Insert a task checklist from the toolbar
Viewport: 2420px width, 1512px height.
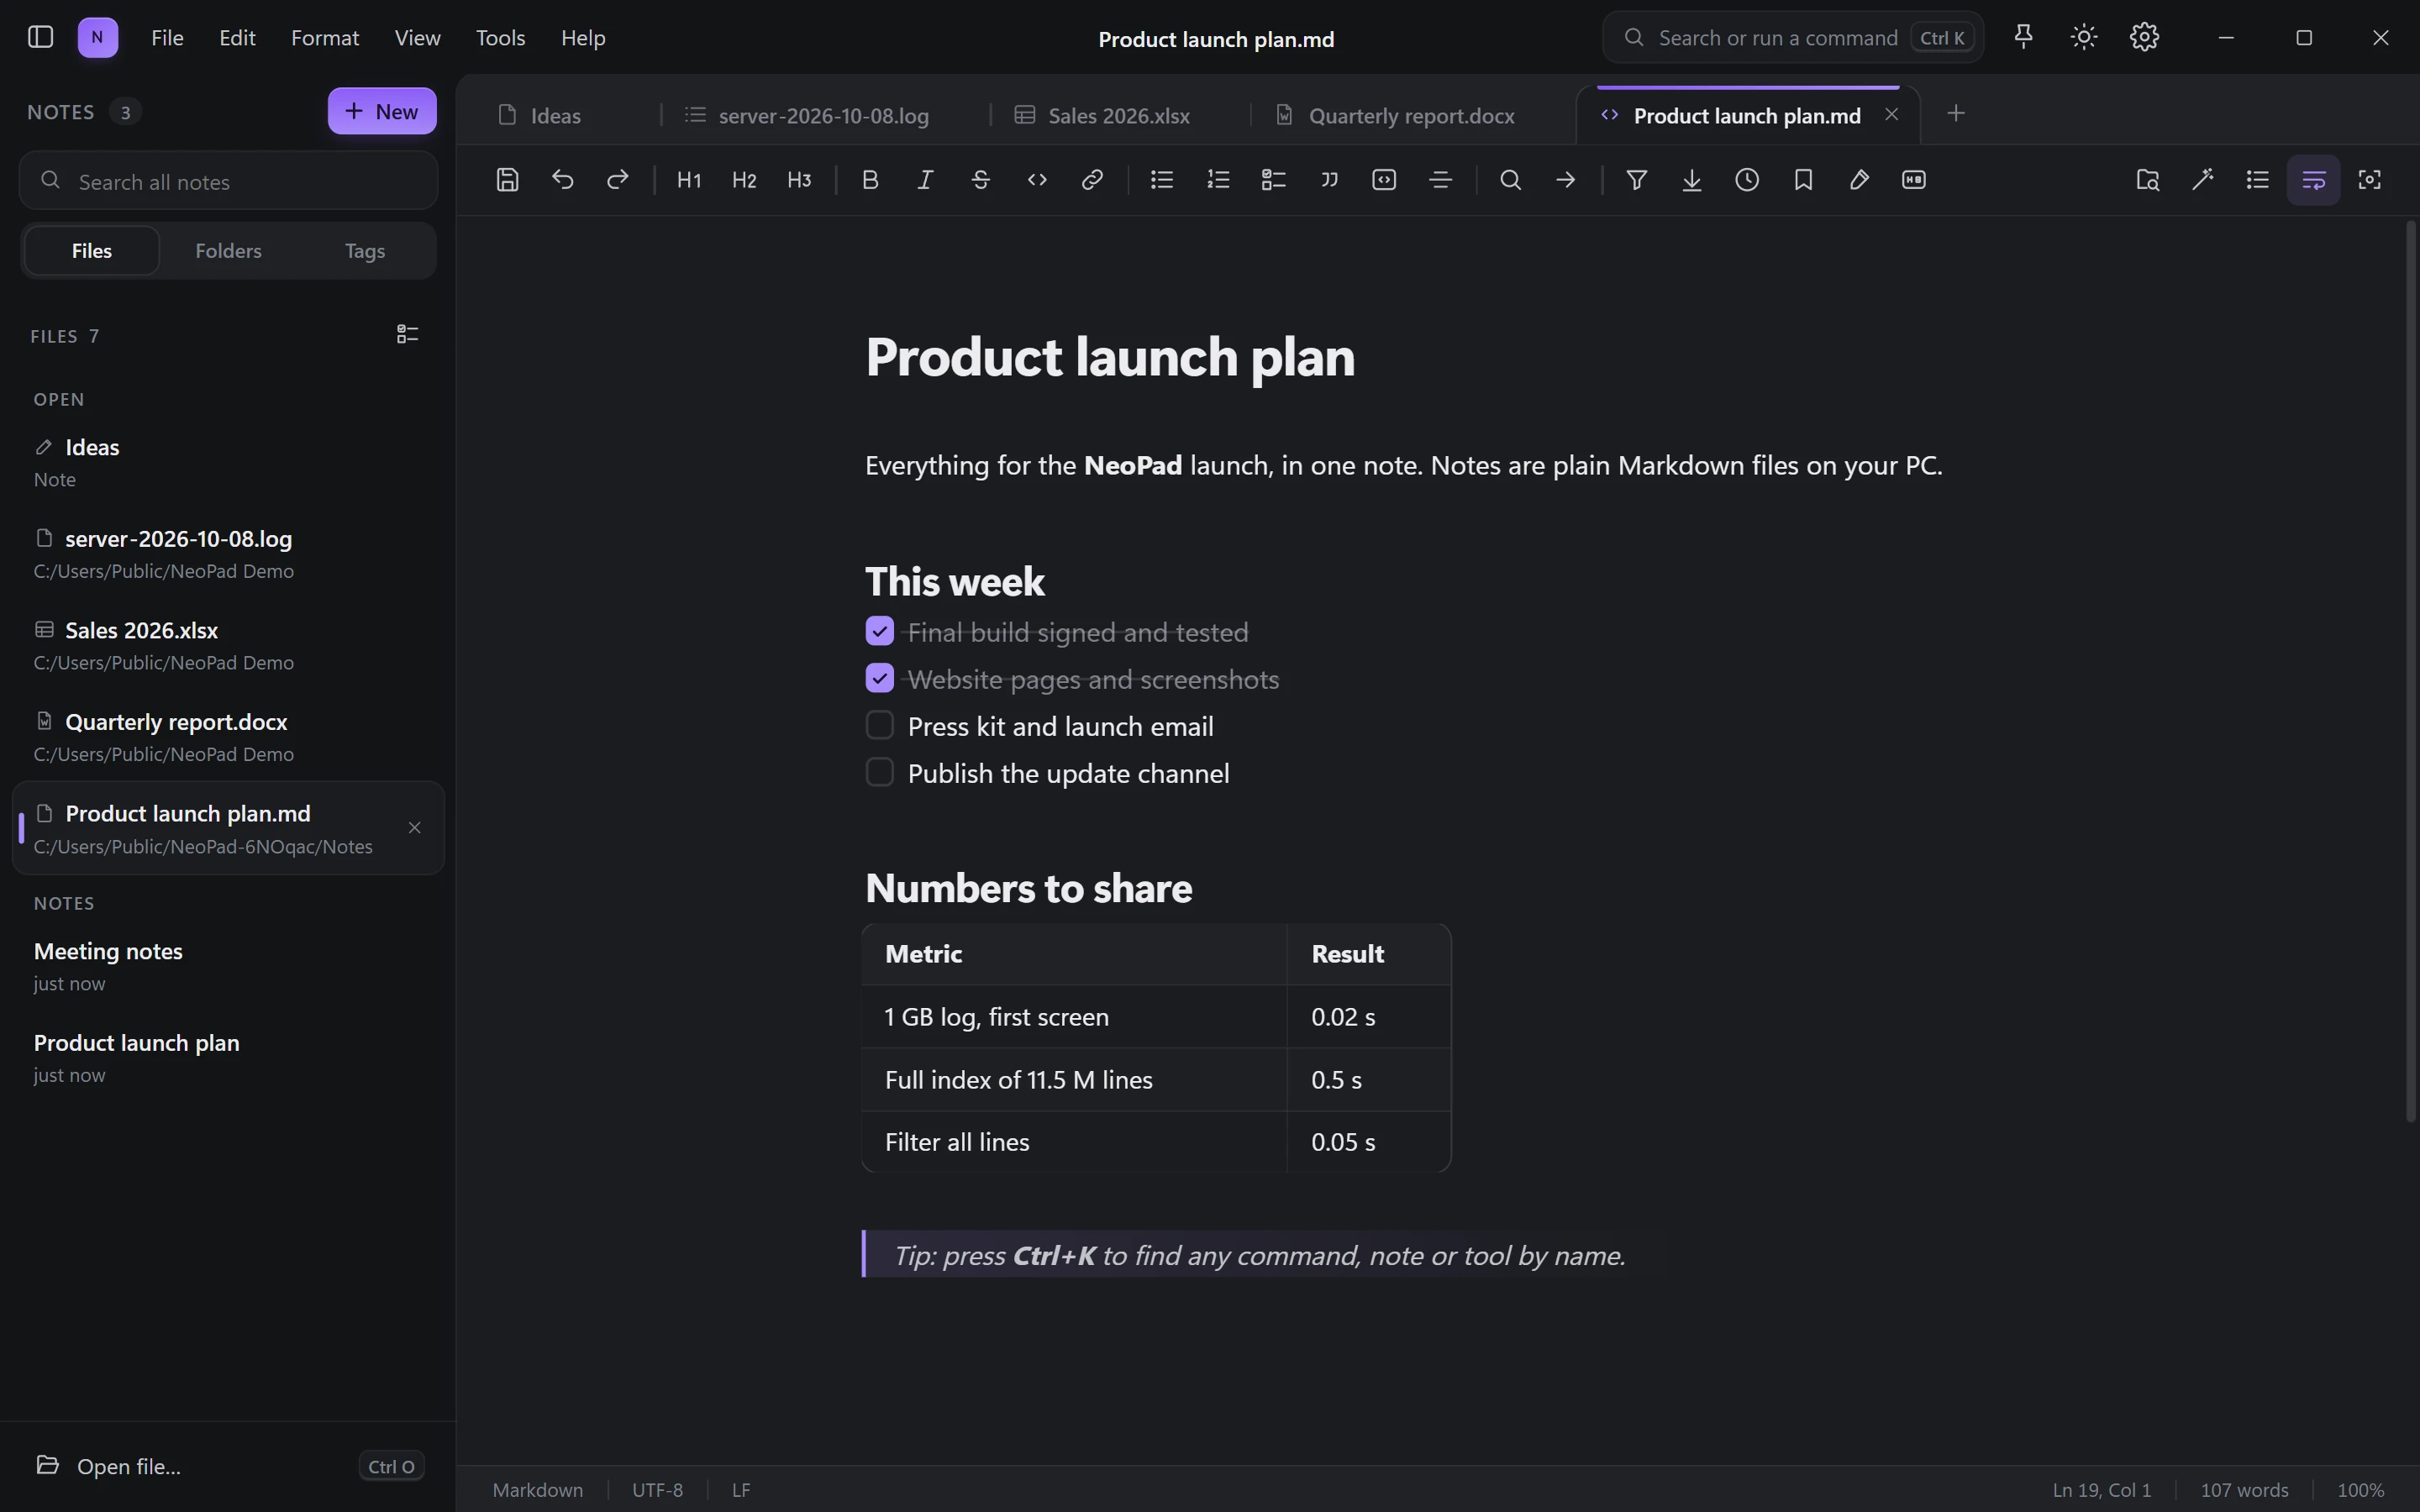pyautogui.click(x=1273, y=180)
